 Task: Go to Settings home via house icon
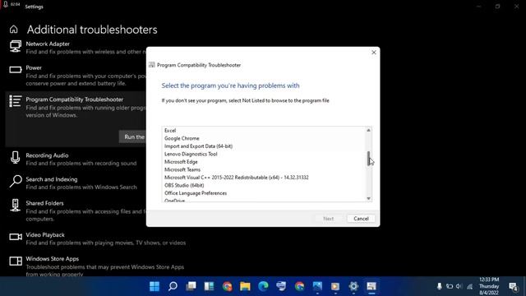pos(14,30)
